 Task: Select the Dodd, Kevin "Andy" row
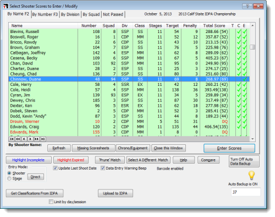[129, 116]
